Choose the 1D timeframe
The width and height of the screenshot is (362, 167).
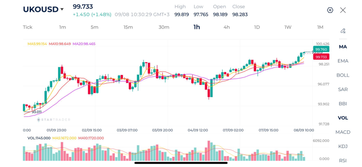257,27
